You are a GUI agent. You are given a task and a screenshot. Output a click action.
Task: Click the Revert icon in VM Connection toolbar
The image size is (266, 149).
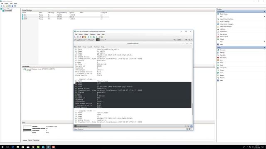click(x=96, y=37)
